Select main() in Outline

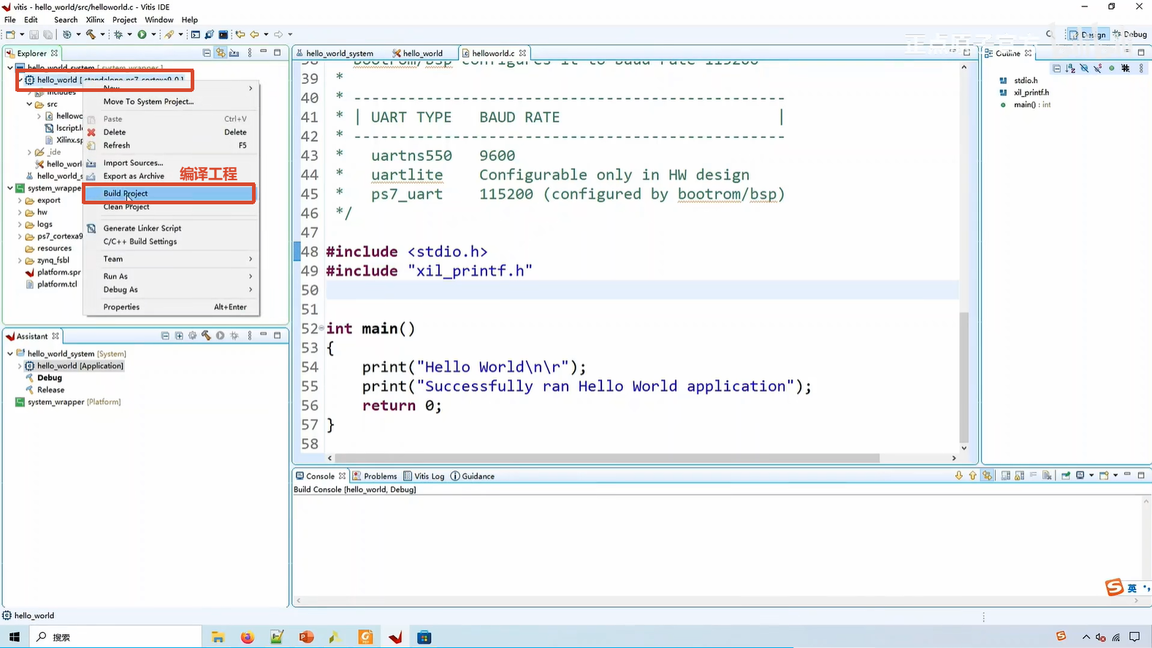[1025, 105]
